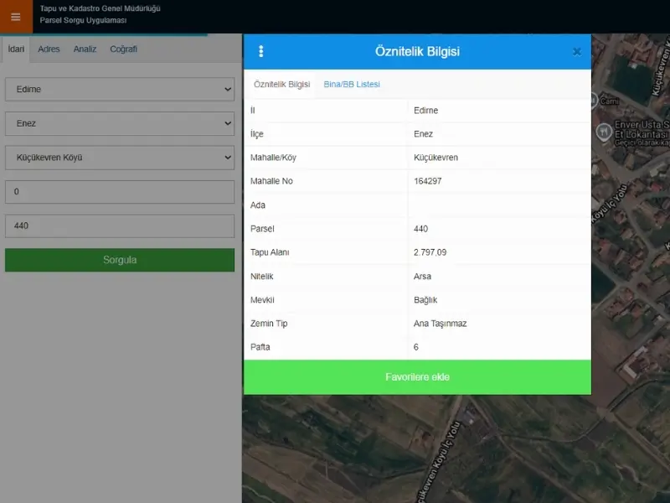670x503 pixels.
Task: Click the restaurant map pin for Enver Usta
Action: coord(604,132)
